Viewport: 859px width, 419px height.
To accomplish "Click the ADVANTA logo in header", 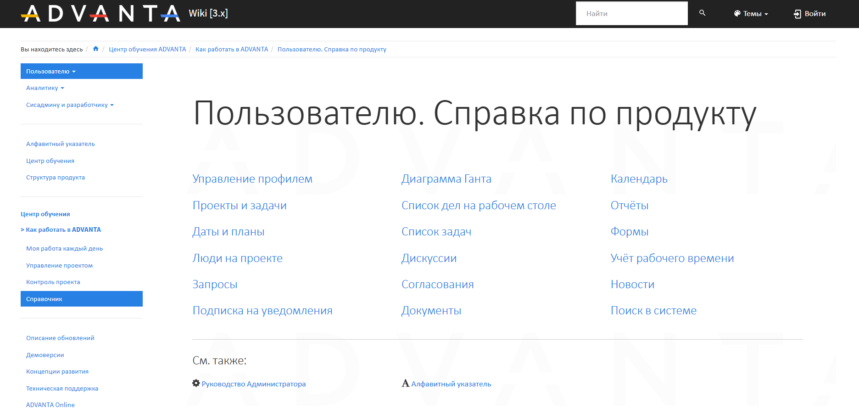I will pos(100,13).
